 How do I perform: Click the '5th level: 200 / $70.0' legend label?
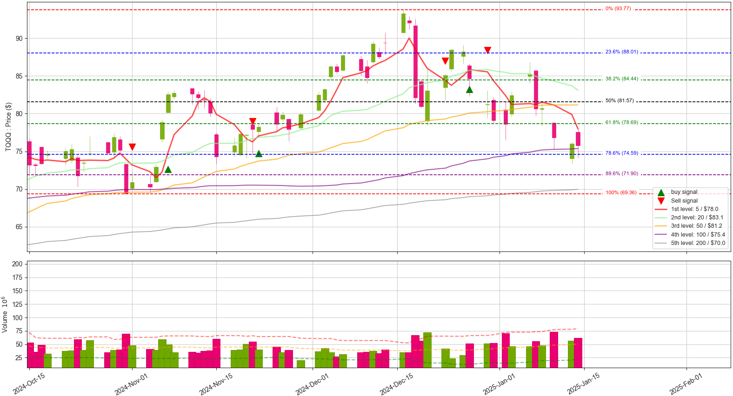698,243
